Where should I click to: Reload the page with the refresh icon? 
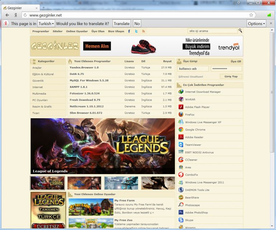point(25,15)
